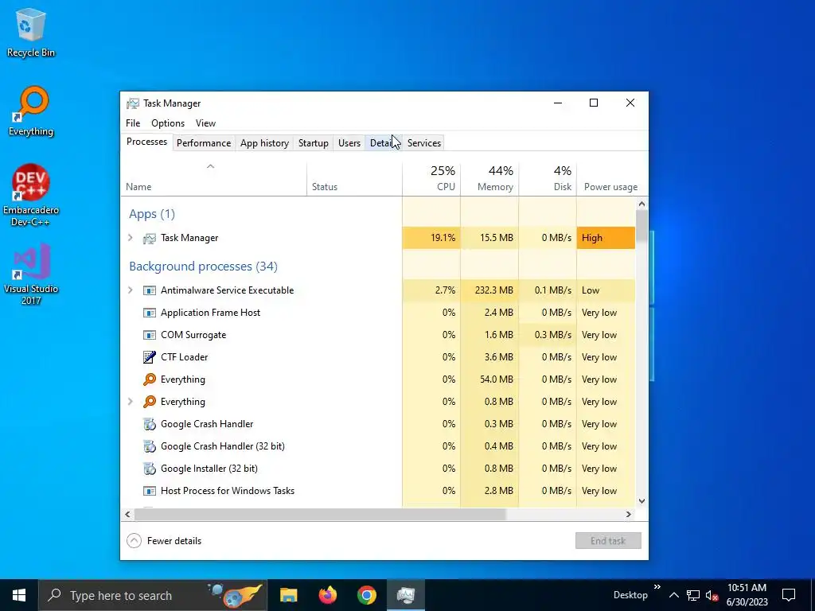The height and width of the screenshot is (611, 815).
Task: Switch to the Services tab
Action: tap(424, 143)
